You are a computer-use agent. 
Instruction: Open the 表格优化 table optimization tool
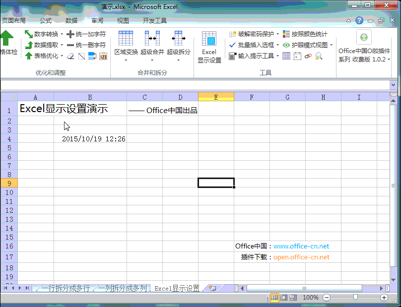pyautogui.click(x=44, y=56)
